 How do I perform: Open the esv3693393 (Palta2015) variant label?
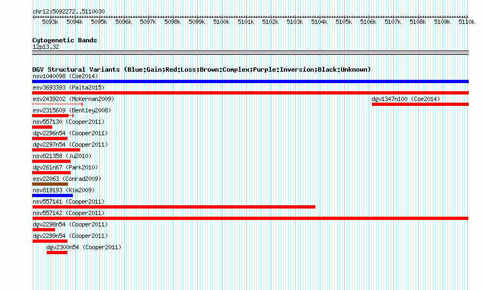[x=69, y=87]
